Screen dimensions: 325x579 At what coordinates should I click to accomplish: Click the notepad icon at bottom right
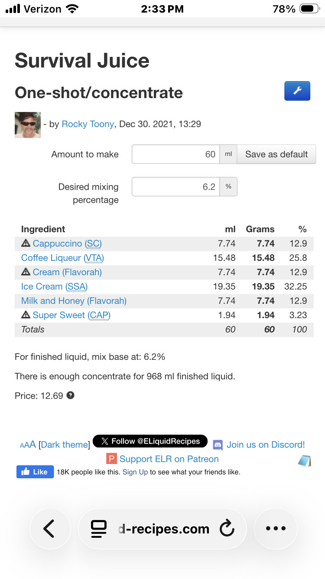pyautogui.click(x=305, y=461)
